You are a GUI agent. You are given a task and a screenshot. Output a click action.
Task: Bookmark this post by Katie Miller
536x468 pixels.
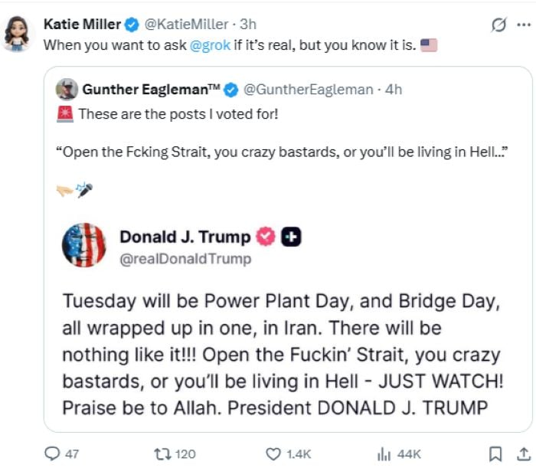coord(495,453)
